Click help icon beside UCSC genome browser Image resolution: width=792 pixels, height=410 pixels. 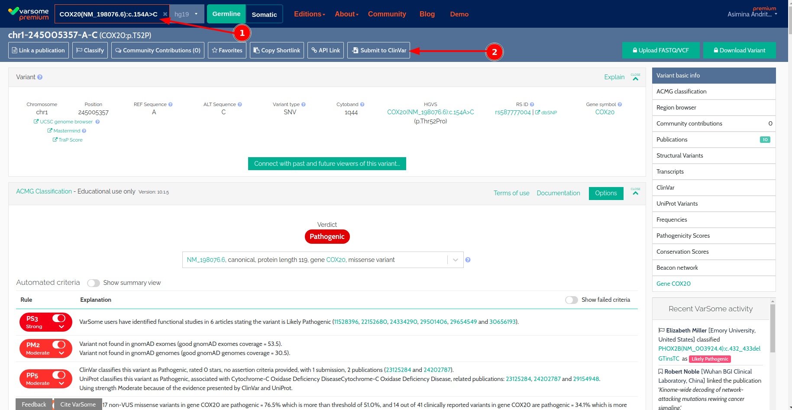(97, 122)
